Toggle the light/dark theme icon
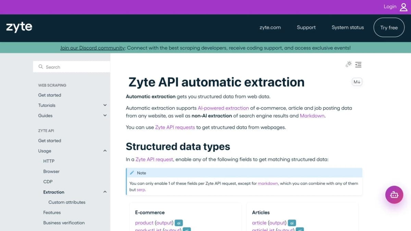This screenshot has height=231, width=411. (x=349, y=64)
